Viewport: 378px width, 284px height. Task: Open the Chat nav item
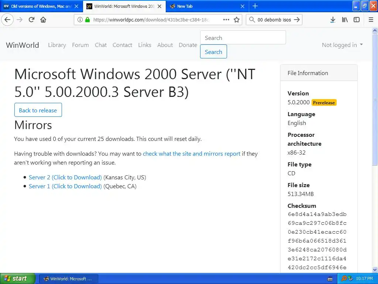coord(101,45)
